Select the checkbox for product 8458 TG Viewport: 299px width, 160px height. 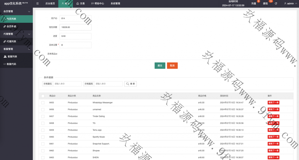tap(43, 123)
